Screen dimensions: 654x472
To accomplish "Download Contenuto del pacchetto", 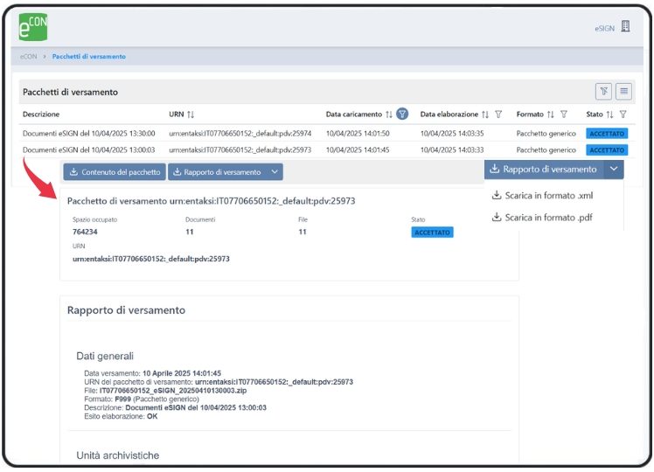I will [x=115, y=172].
